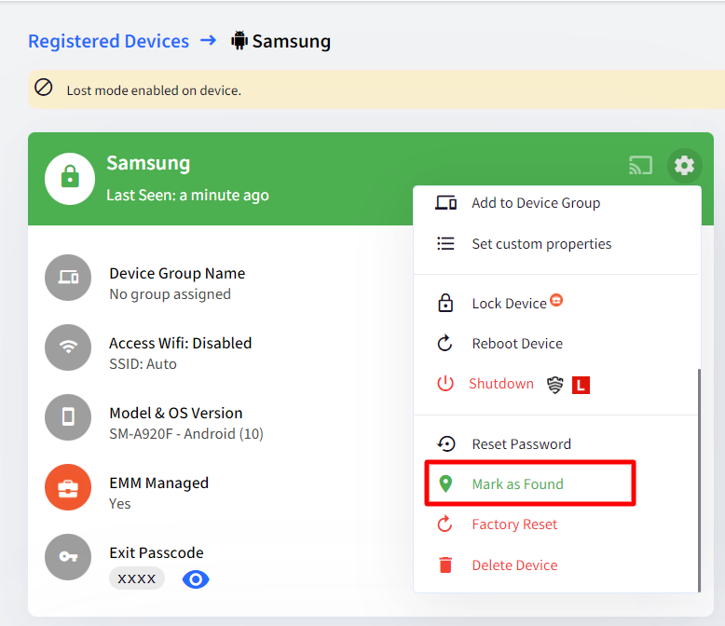Click the dropdown menu scrollbar
The height and width of the screenshot is (626, 725).
click(x=699, y=481)
